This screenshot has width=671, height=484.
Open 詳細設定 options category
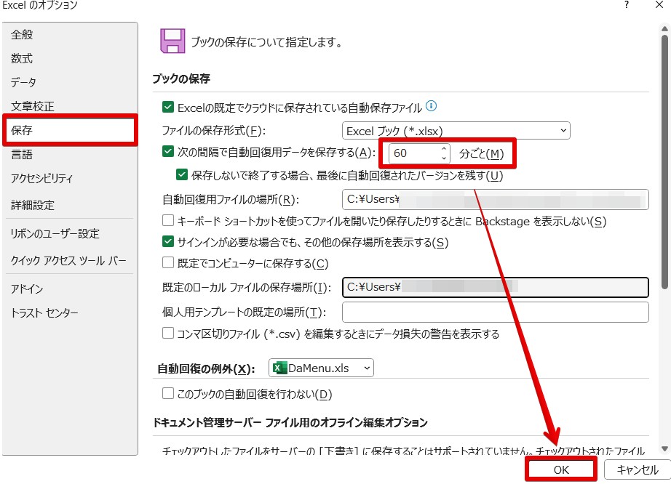pyautogui.click(x=33, y=206)
